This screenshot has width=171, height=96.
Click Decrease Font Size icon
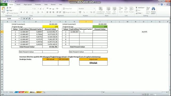coord(43,9)
